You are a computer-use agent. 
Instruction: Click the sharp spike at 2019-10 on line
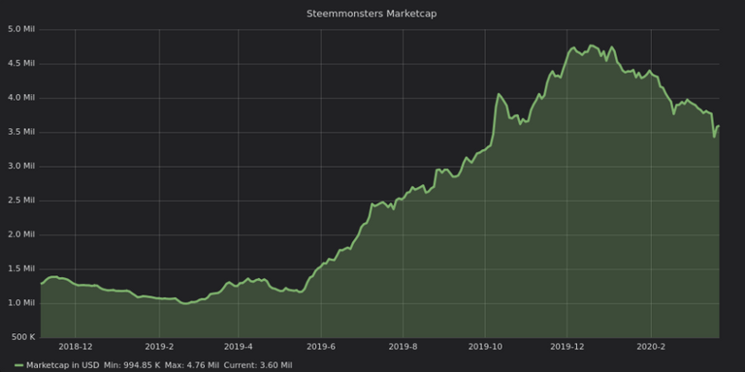click(499, 94)
